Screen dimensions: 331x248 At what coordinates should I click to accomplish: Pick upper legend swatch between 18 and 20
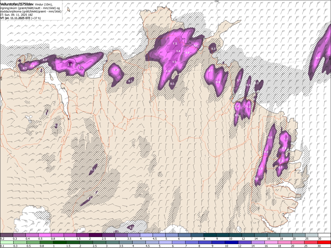click(286, 235)
